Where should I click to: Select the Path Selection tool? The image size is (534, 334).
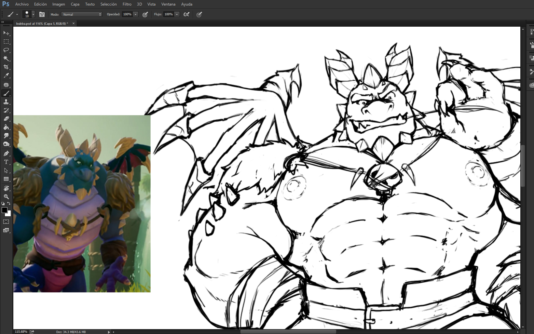click(6, 170)
